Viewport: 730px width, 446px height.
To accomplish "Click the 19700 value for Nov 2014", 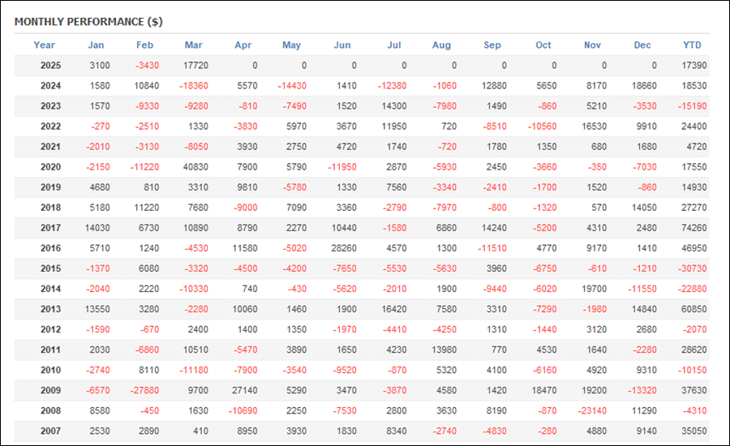I will coord(594,289).
